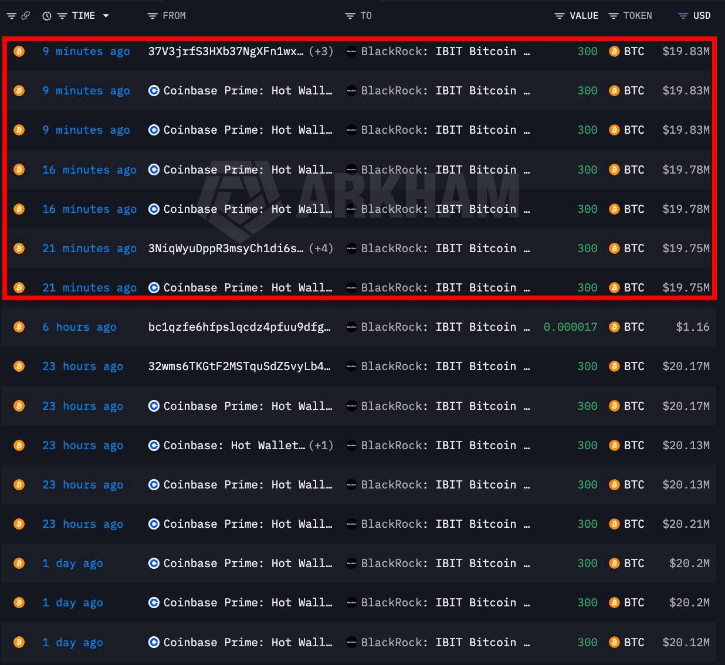Open the TO column filter

tap(350, 16)
